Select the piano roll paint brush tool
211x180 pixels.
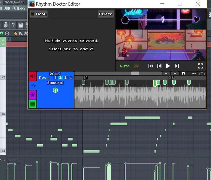(x=20, y=33)
